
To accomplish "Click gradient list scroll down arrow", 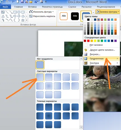I will [81, 127].
